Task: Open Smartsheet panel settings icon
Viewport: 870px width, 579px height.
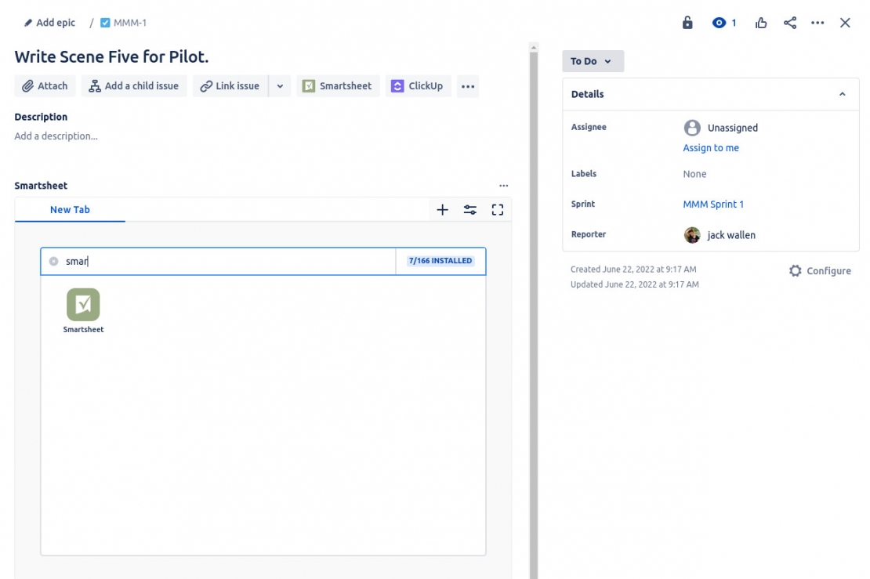Action: coord(469,209)
